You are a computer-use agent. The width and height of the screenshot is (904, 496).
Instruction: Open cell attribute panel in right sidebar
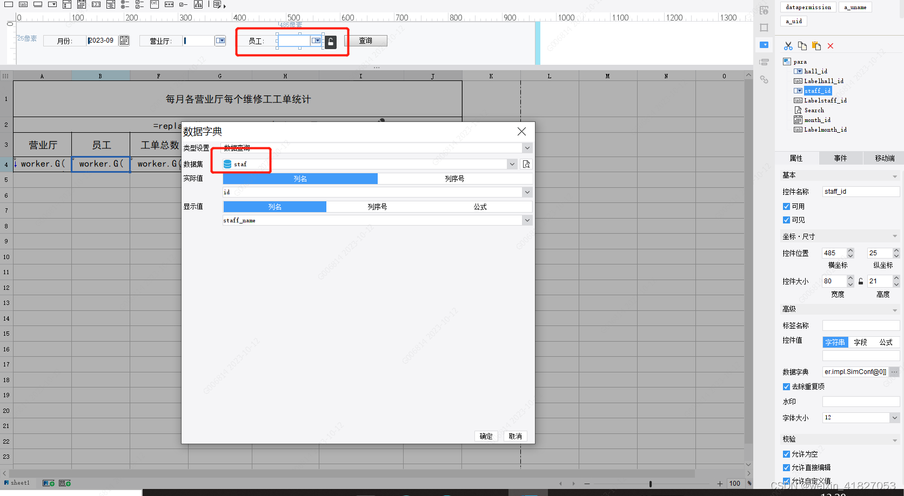tap(764, 10)
